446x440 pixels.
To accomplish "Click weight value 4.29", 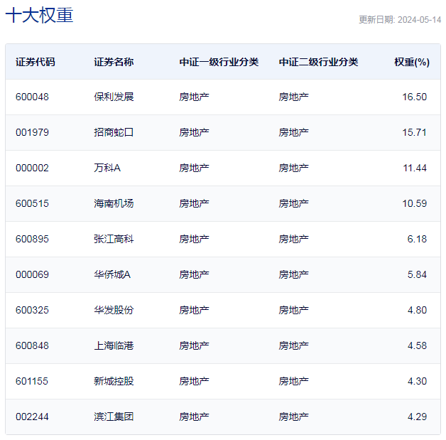I will [x=417, y=417].
